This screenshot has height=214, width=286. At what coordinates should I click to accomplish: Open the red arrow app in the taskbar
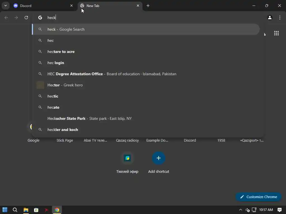pos(47,210)
